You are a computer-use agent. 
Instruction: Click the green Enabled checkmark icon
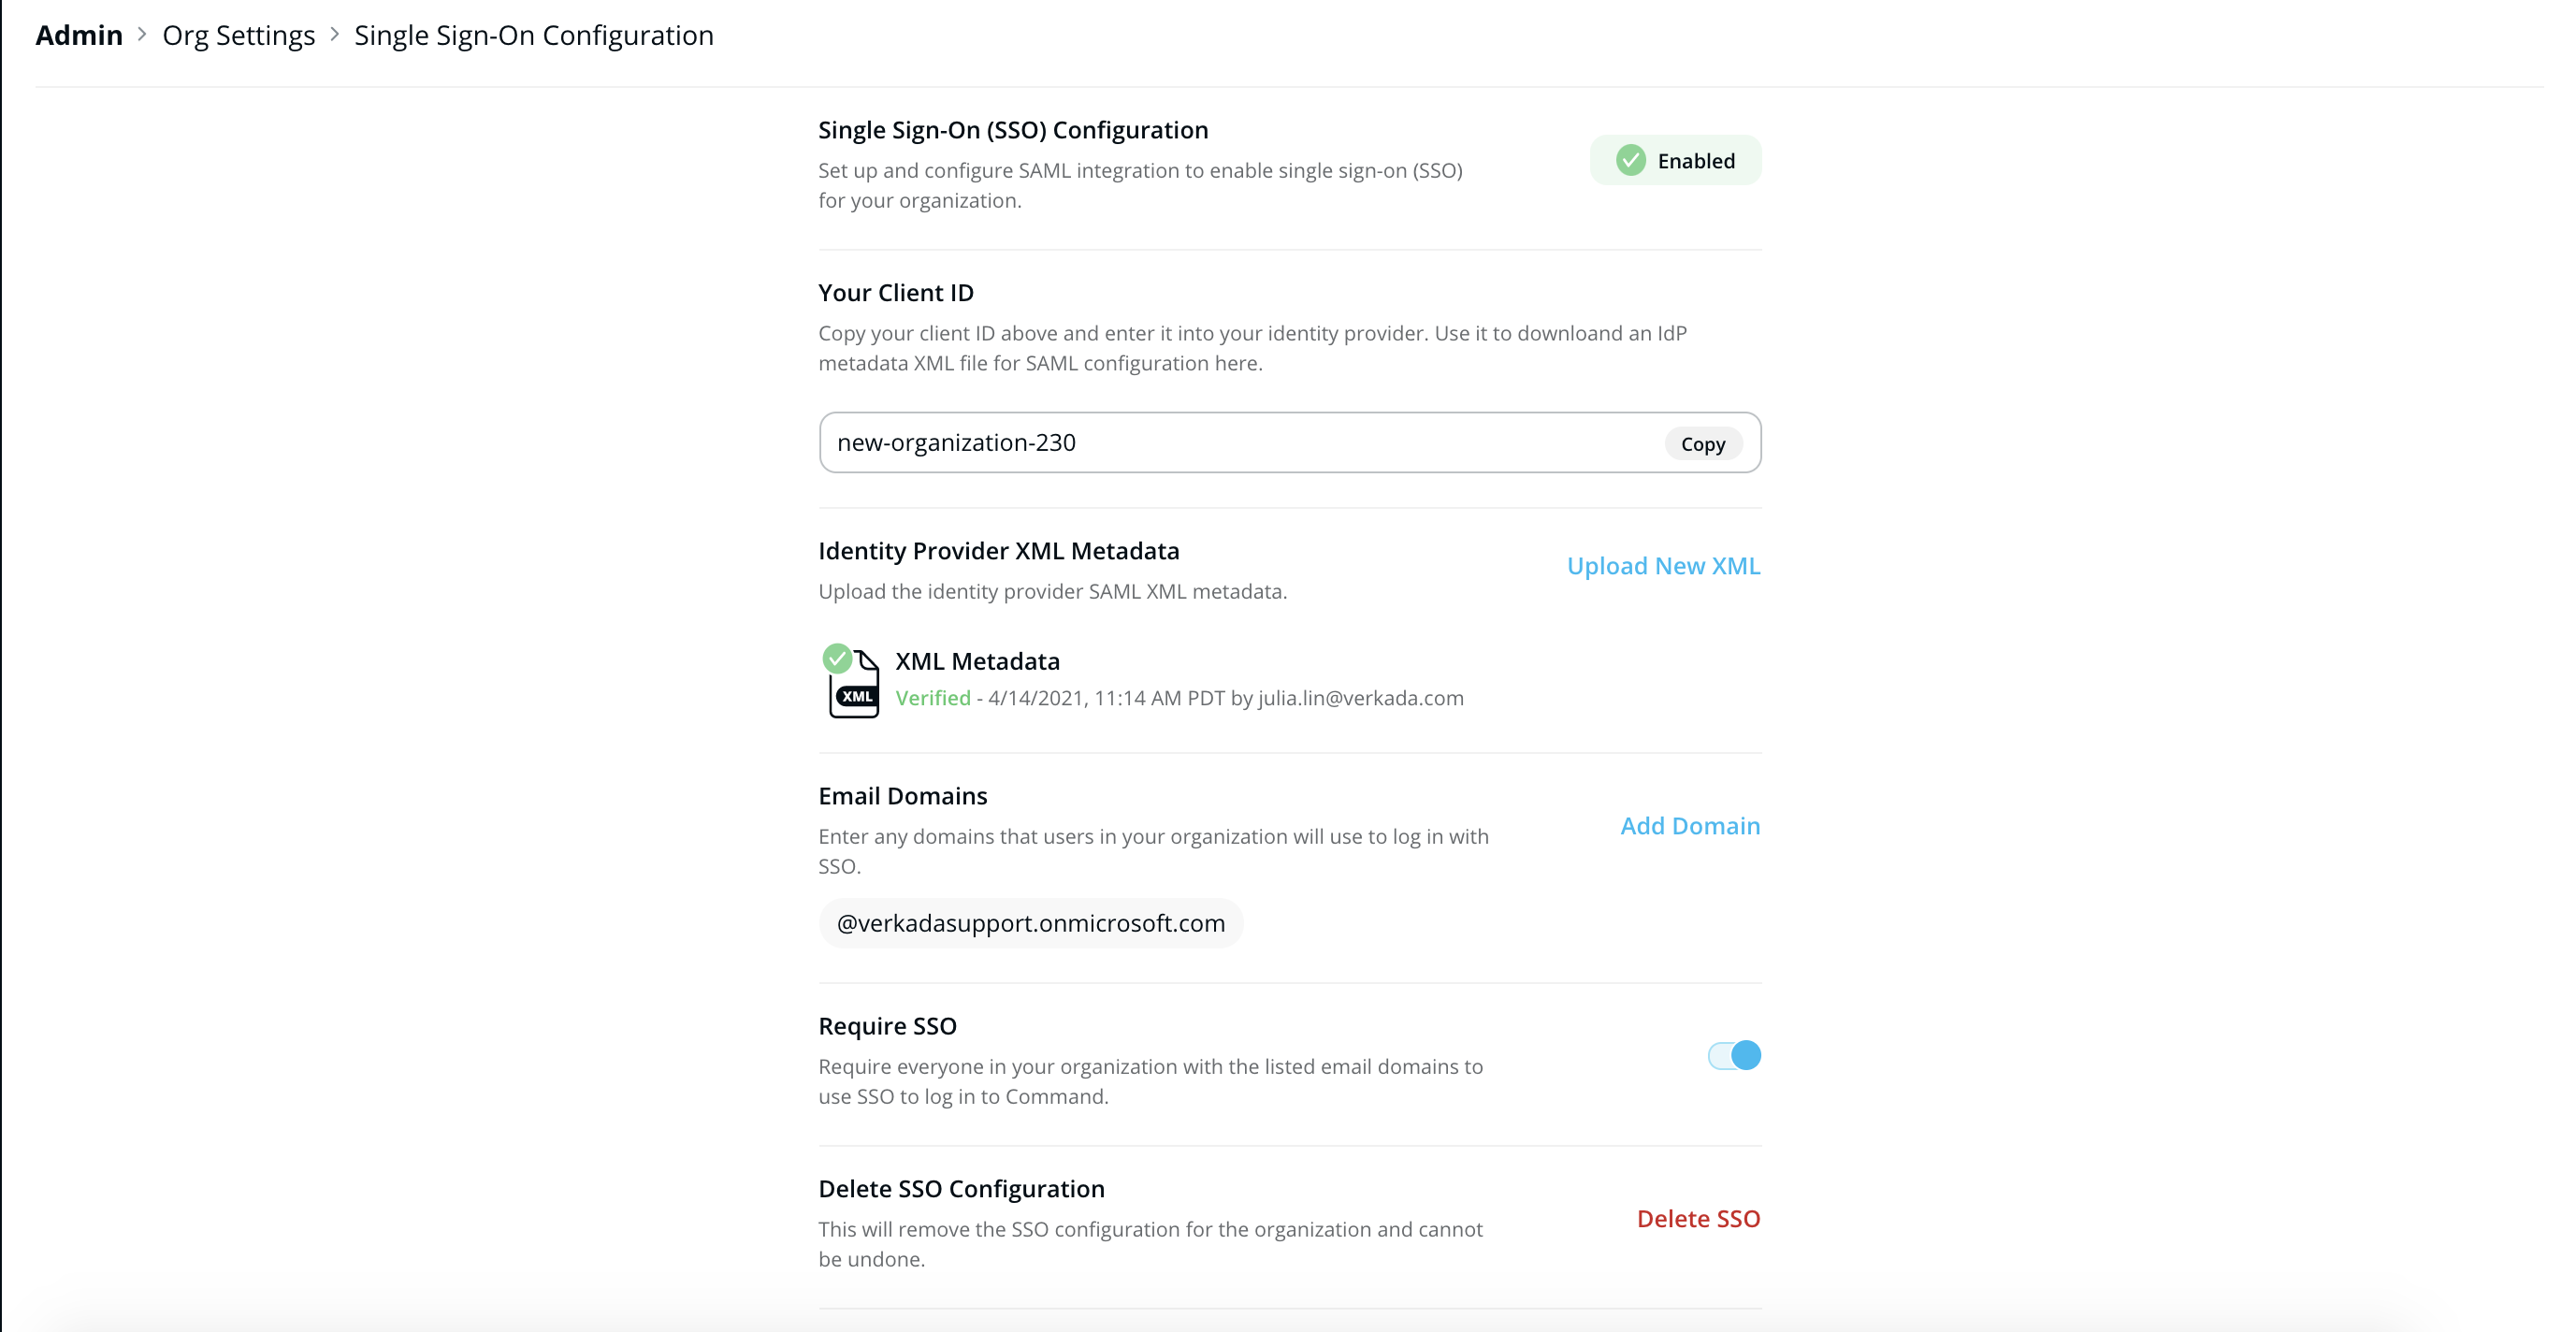1630,160
